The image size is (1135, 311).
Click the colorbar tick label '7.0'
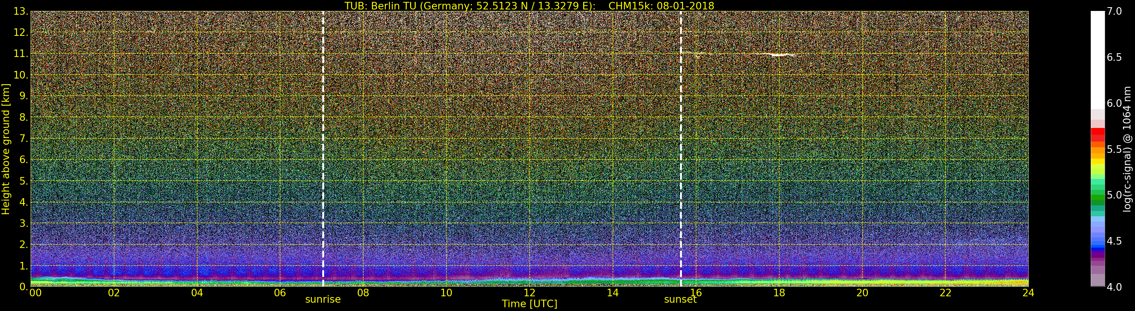point(1114,11)
